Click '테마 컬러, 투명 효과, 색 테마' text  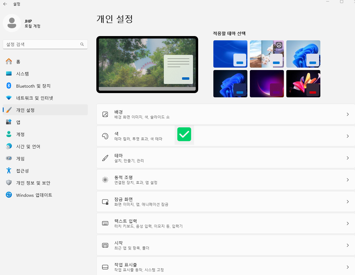pos(138,139)
